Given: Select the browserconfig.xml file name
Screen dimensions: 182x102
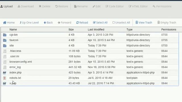Looking at the screenshot, I should click(21, 62).
